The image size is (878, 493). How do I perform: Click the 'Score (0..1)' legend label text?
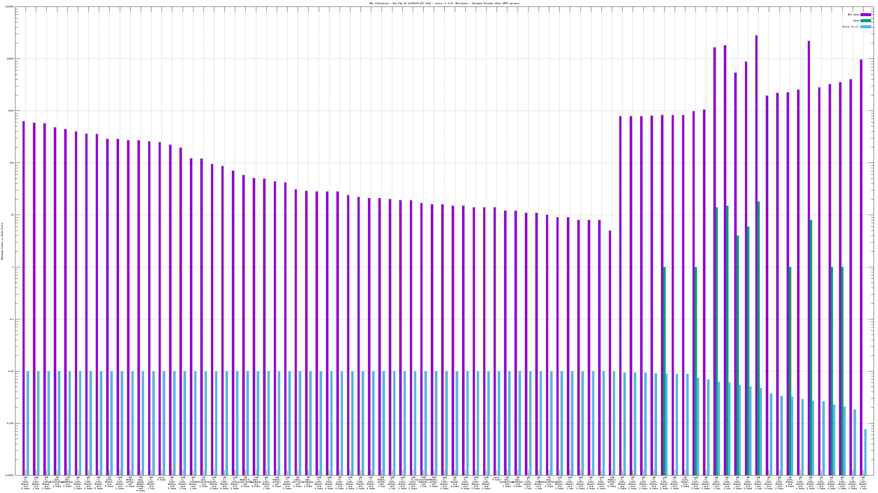pyautogui.click(x=850, y=27)
